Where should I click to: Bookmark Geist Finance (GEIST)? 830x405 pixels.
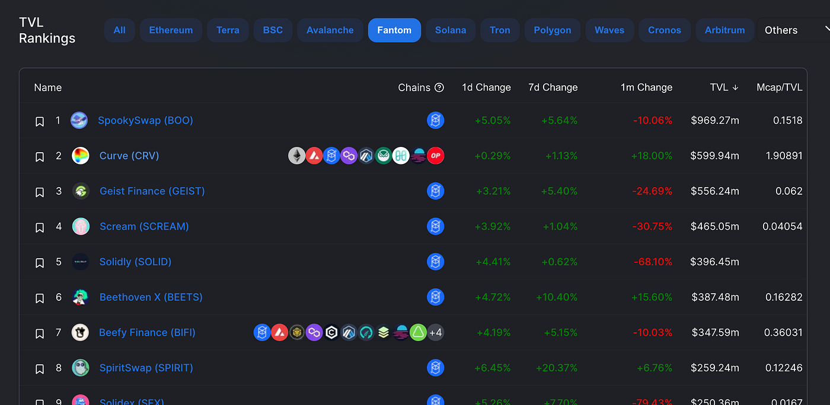tap(40, 192)
